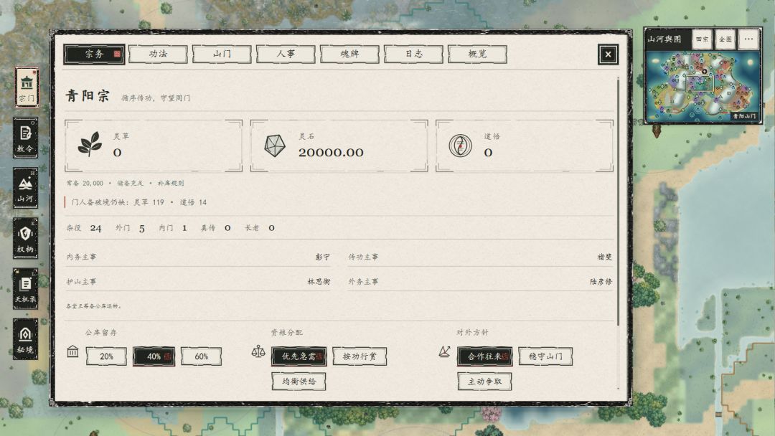This screenshot has width=775, height=436.
Task: Switch to the 魂牌 tab
Action: tap(349, 54)
